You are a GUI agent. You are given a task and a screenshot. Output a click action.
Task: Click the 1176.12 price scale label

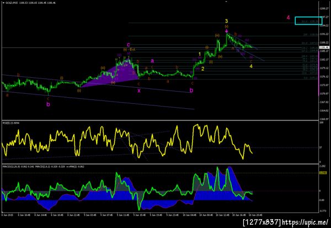pos(324,77)
